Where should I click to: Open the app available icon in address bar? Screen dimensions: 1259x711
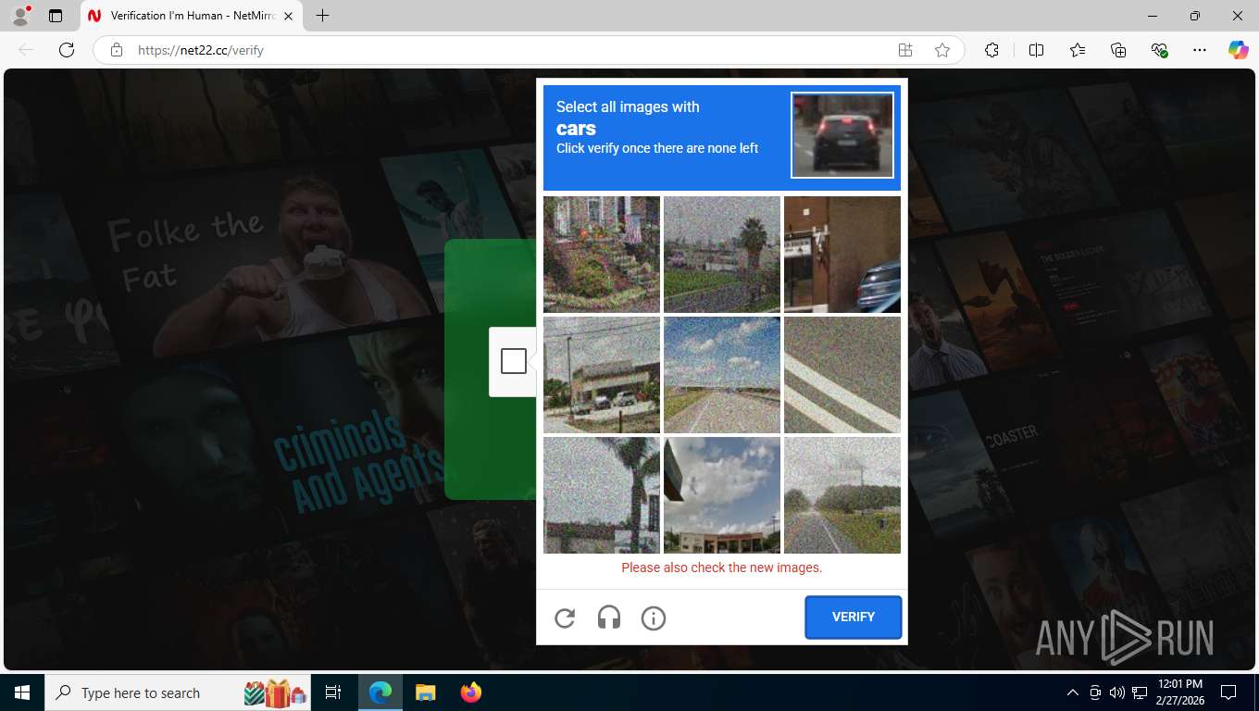click(x=905, y=50)
